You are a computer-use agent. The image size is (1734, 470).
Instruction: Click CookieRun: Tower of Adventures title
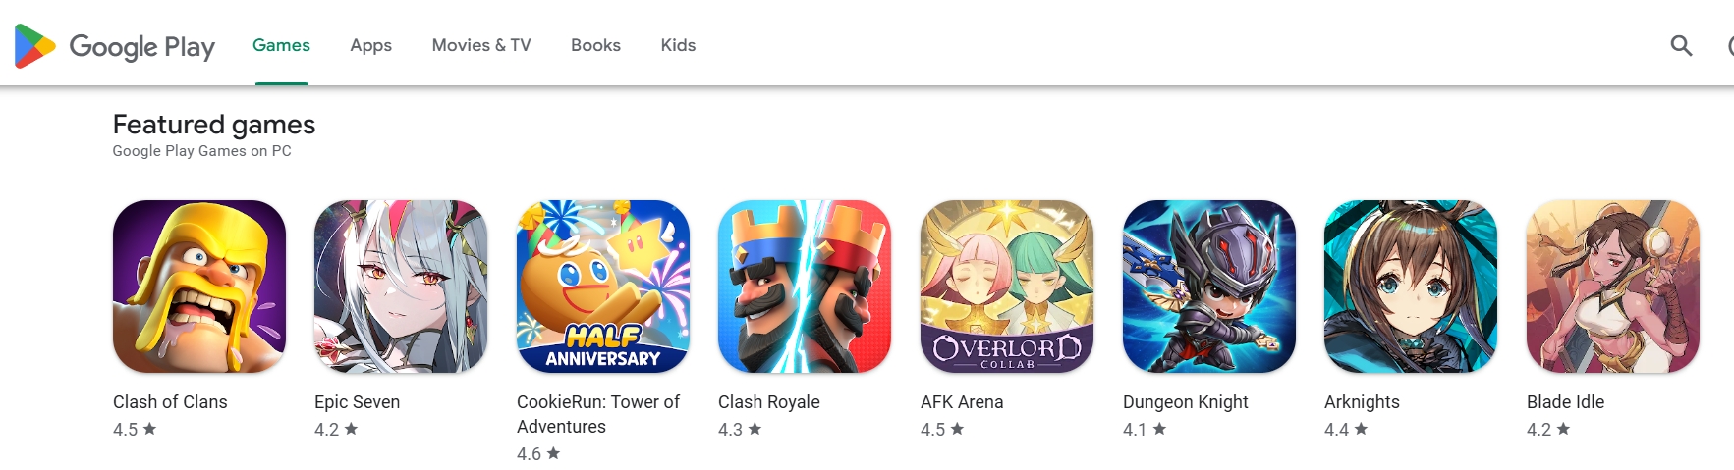[x=598, y=414]
